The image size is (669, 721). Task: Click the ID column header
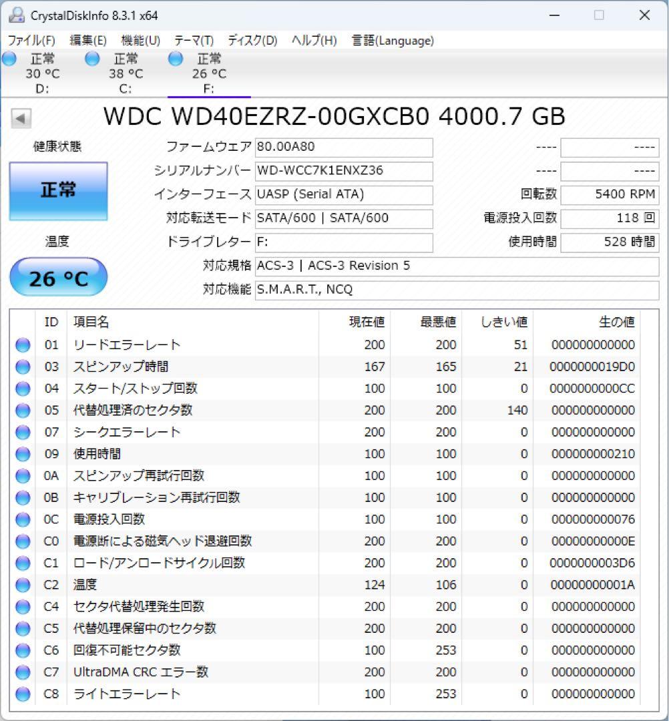[51, 322]
